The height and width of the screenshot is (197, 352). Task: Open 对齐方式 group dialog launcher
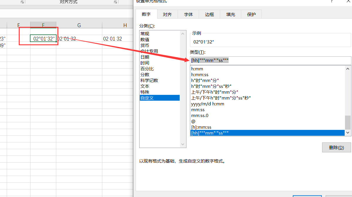point(115,2)
